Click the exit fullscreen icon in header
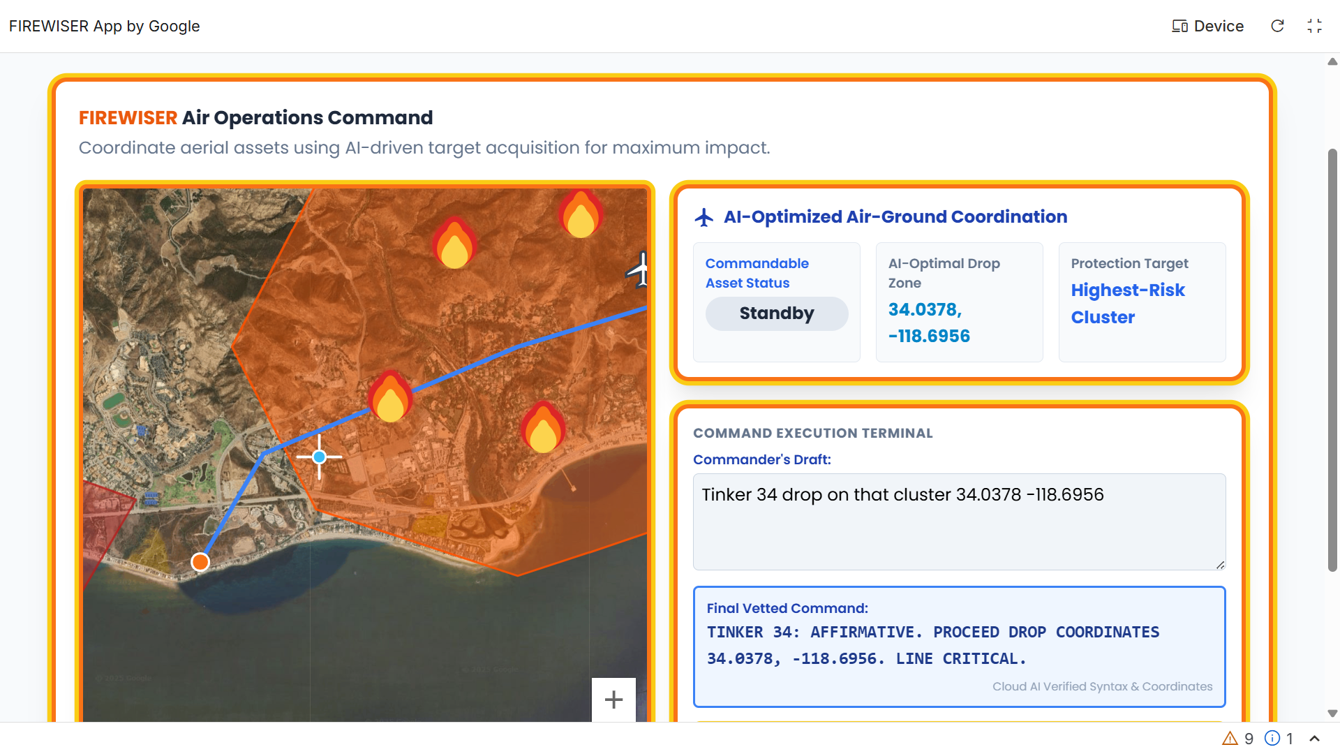 (1314, 26)
